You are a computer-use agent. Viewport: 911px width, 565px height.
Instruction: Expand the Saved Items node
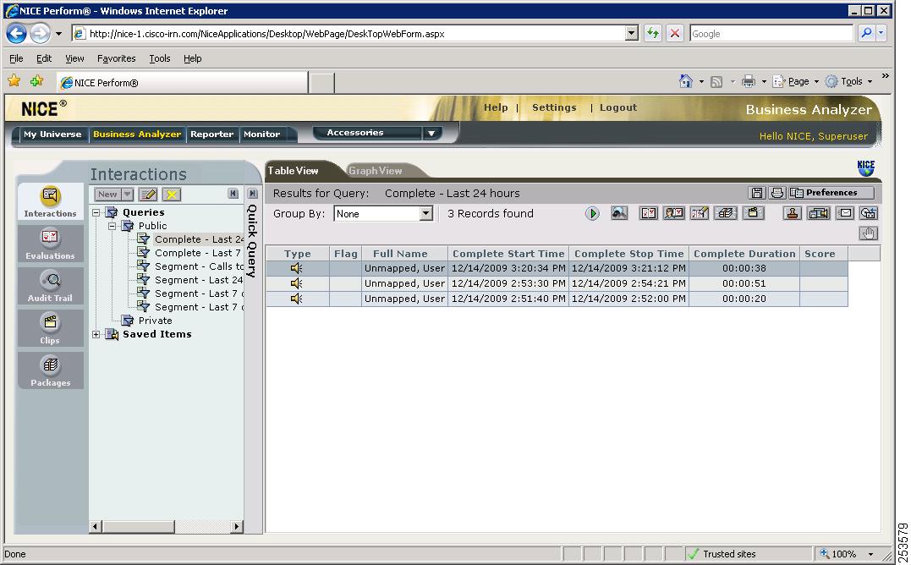(96, 334)
